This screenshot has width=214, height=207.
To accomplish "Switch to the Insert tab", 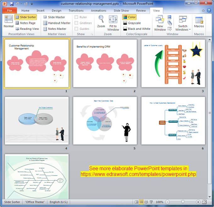I will coord(40,10).
